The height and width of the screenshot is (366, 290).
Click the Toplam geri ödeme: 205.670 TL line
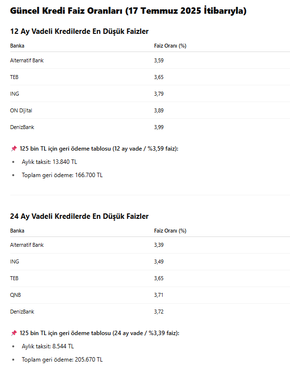[x=62, y=360]
